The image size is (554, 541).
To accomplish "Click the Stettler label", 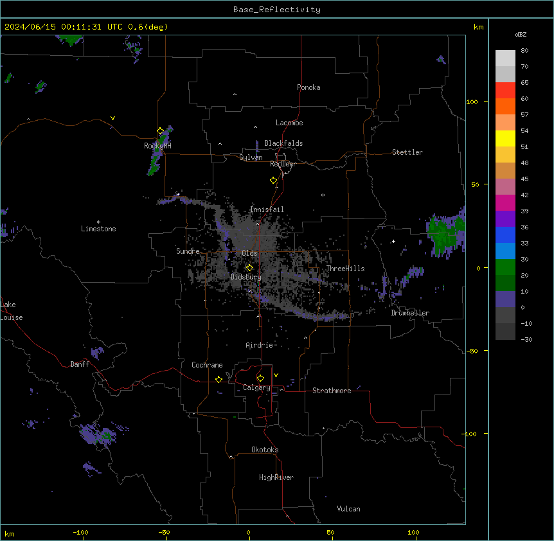I will (407, 152).
